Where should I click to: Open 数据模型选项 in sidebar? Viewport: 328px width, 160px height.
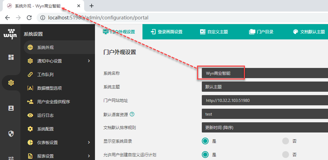coord(59,88)
